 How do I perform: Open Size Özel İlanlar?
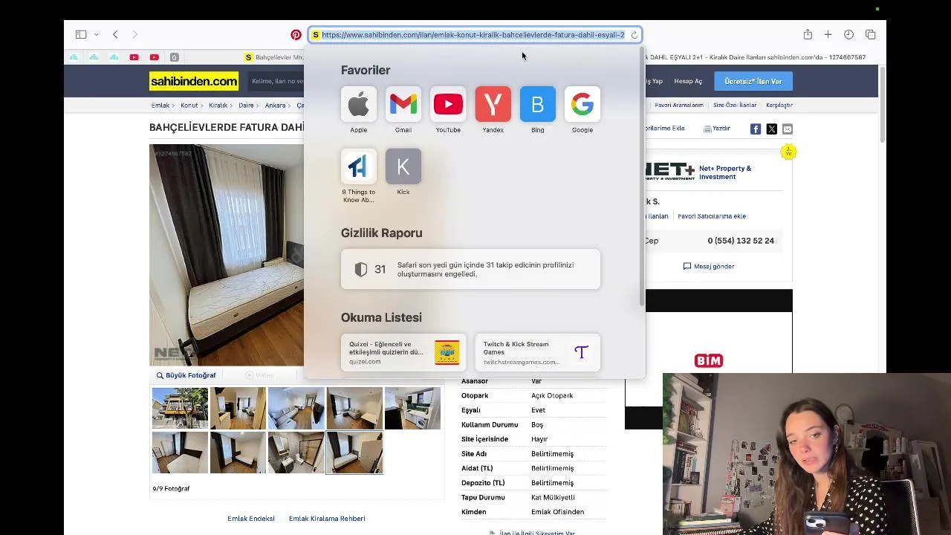[734, 106]
